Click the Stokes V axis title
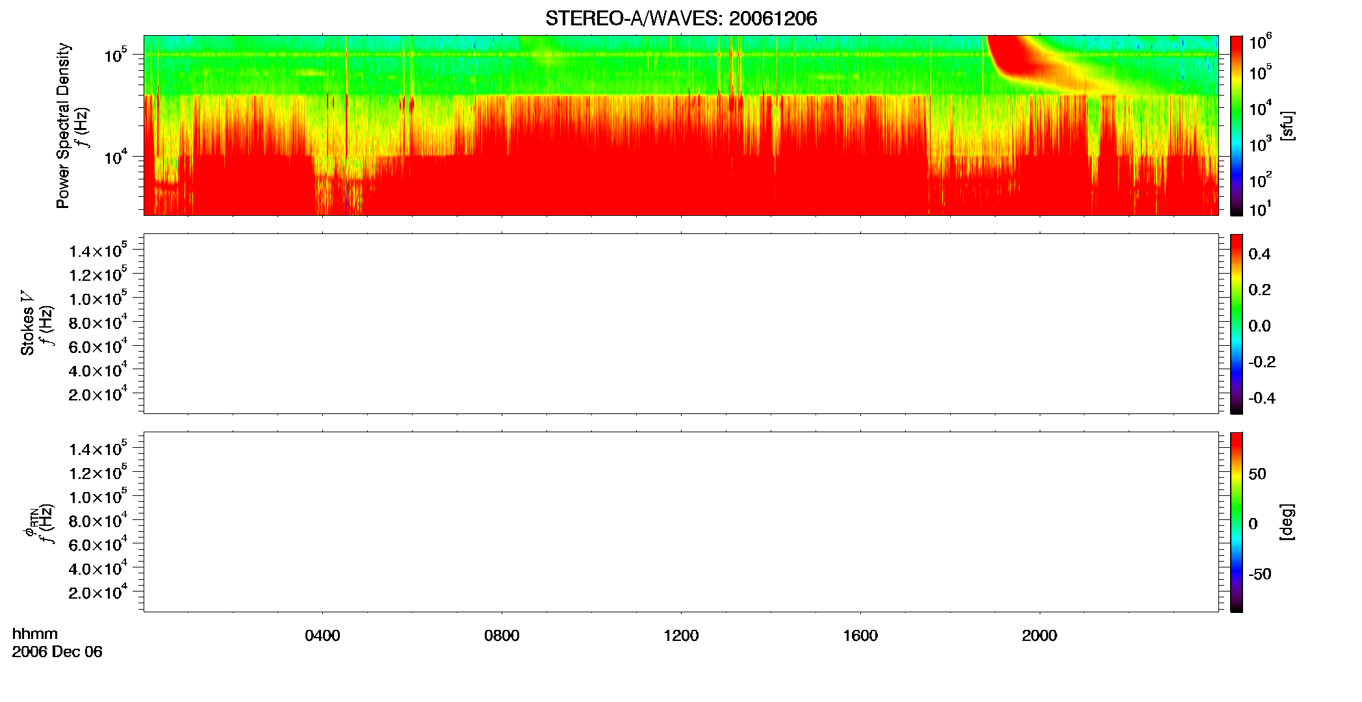 27,323
